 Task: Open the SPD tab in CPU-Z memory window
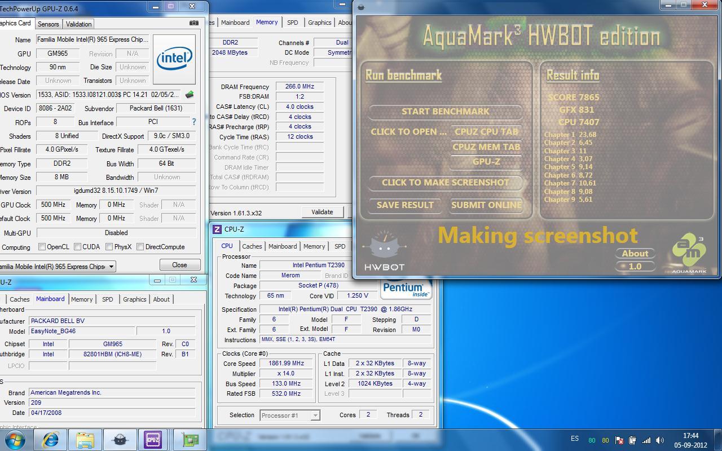click(x=292, y=23)
